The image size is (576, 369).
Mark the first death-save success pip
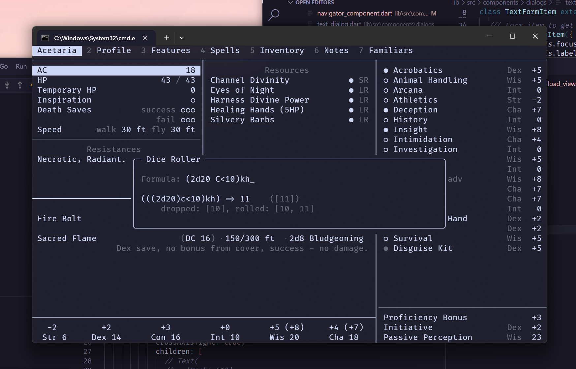(x=183, y=110)
